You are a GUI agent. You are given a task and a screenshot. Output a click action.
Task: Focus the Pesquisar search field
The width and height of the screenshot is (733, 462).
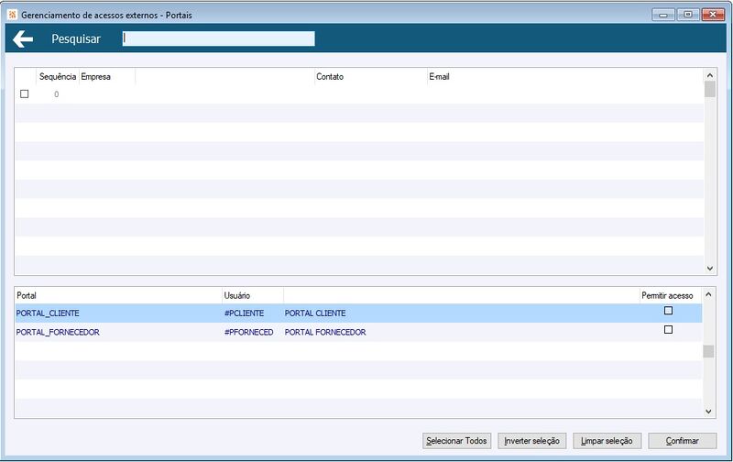pyautogui.click(x=218, y=38)
